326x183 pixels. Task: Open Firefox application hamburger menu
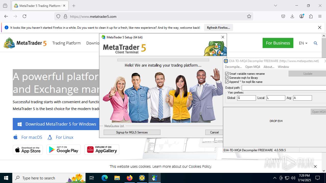point(320,16)
